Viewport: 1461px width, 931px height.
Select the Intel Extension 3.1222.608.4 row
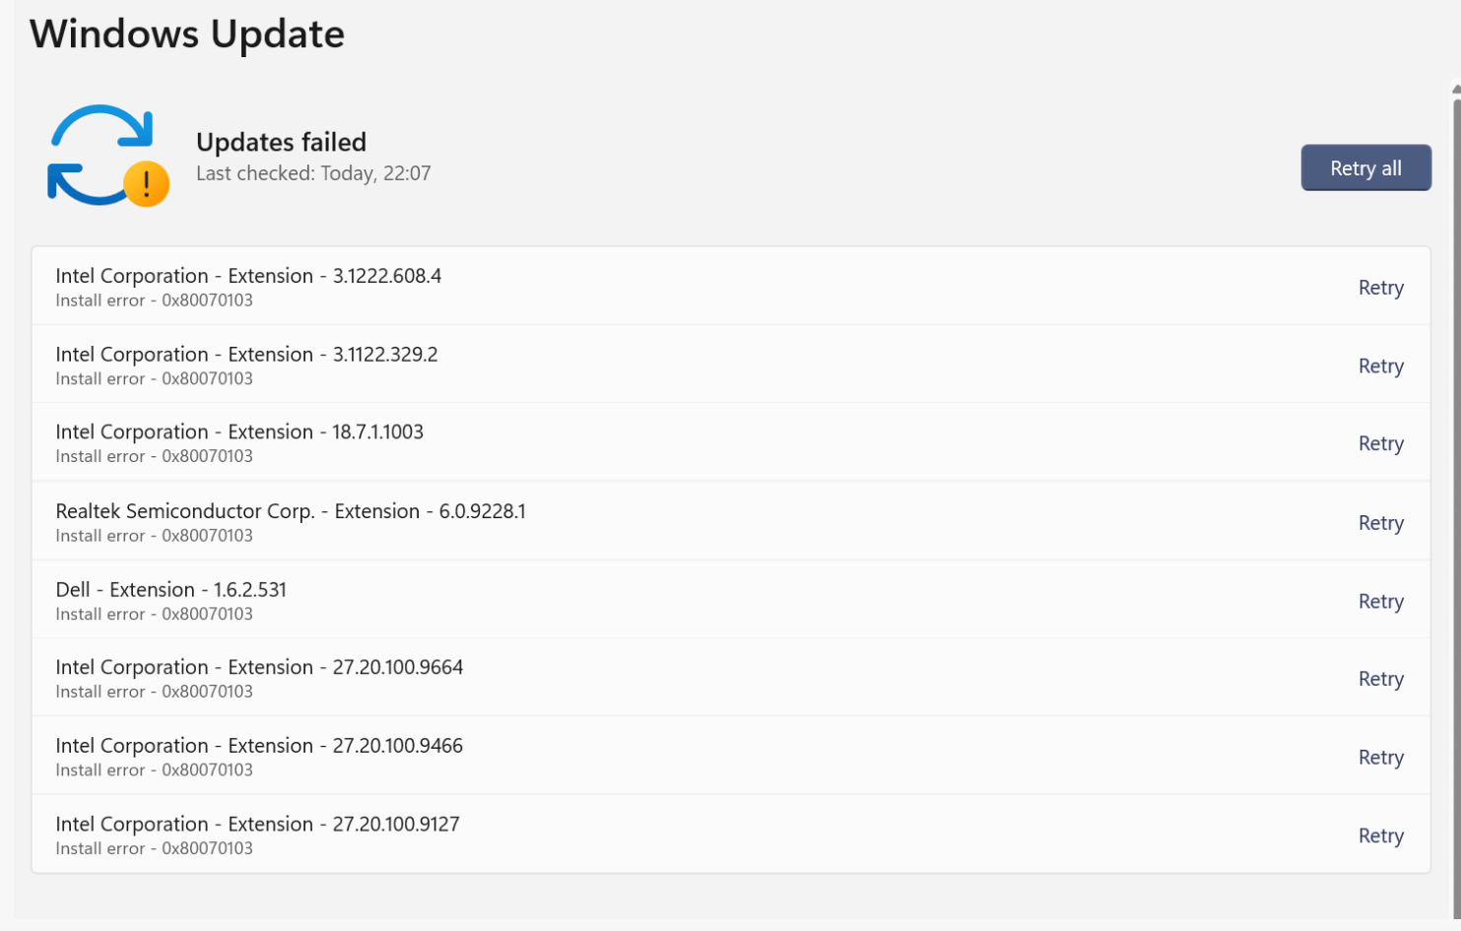pos(731,287)
